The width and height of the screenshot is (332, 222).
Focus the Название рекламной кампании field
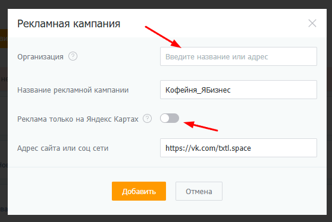click(239, 90)
